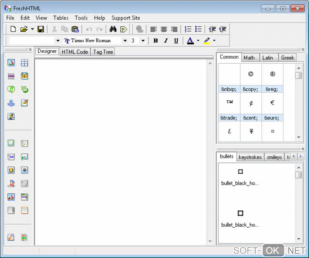The image size is (309, 258).
Task: Open the paragraph style dropdown
Action: pyautogui.click(x=58, y=41)
